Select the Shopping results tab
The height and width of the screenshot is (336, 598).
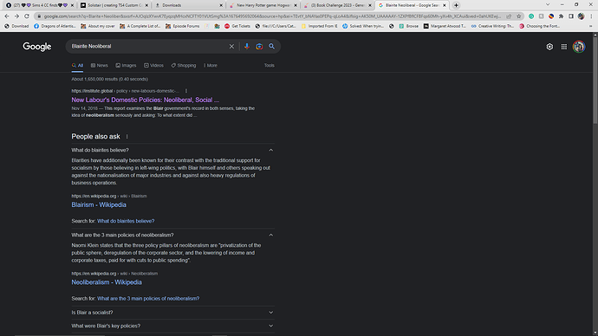[x=184, y=66]
